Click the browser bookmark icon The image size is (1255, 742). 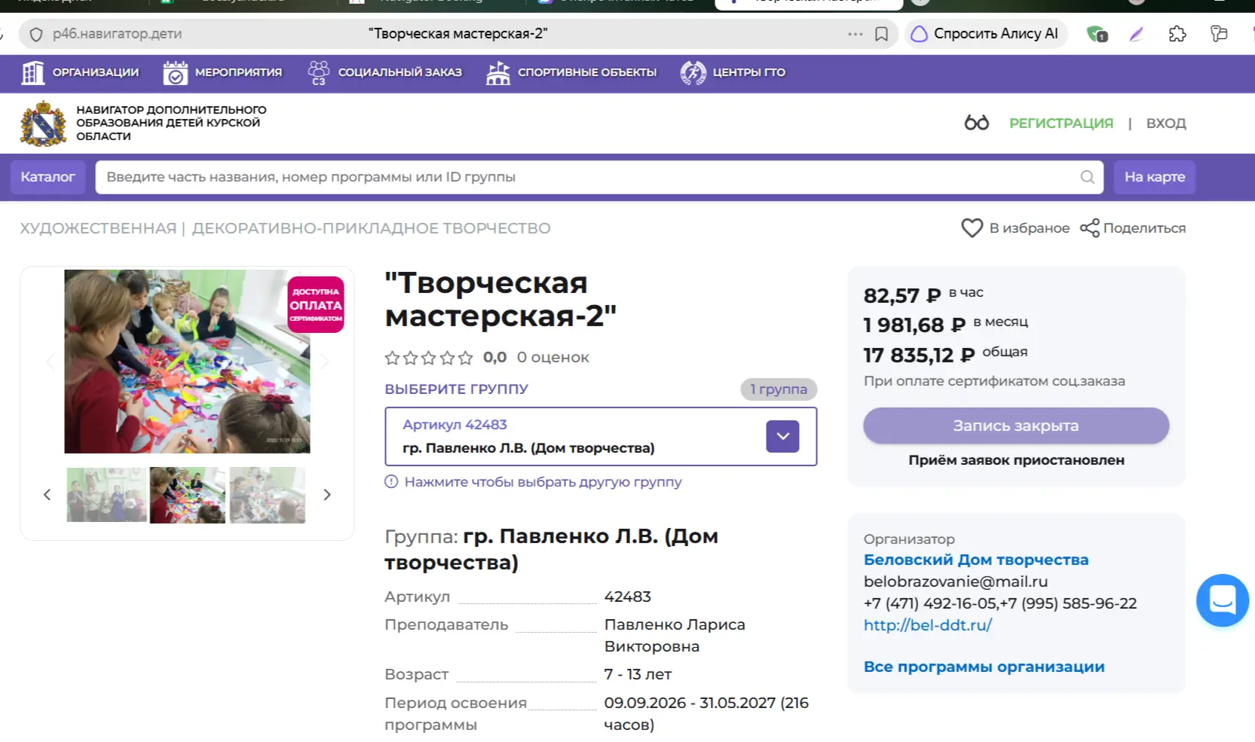(x=881, y=34)
